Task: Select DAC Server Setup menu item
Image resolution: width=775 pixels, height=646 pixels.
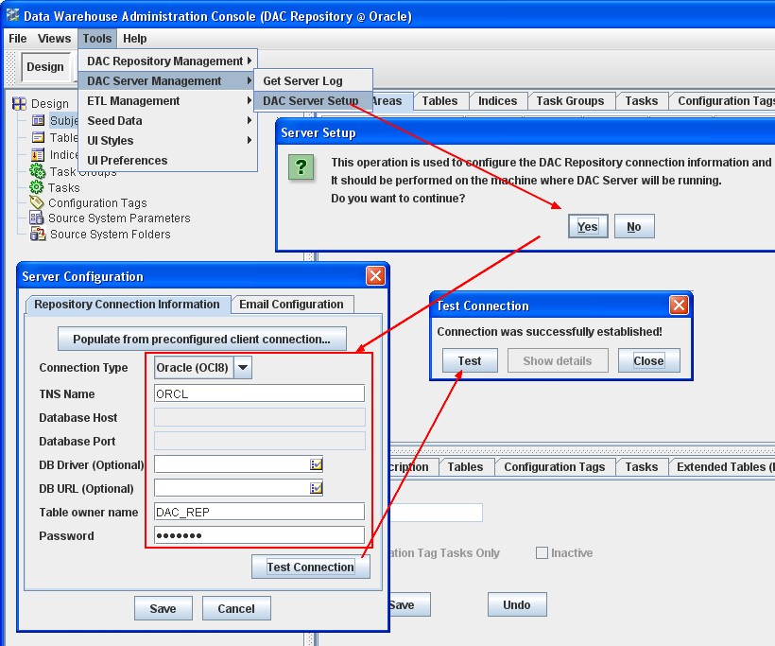Action: click(x=313, y=100)
